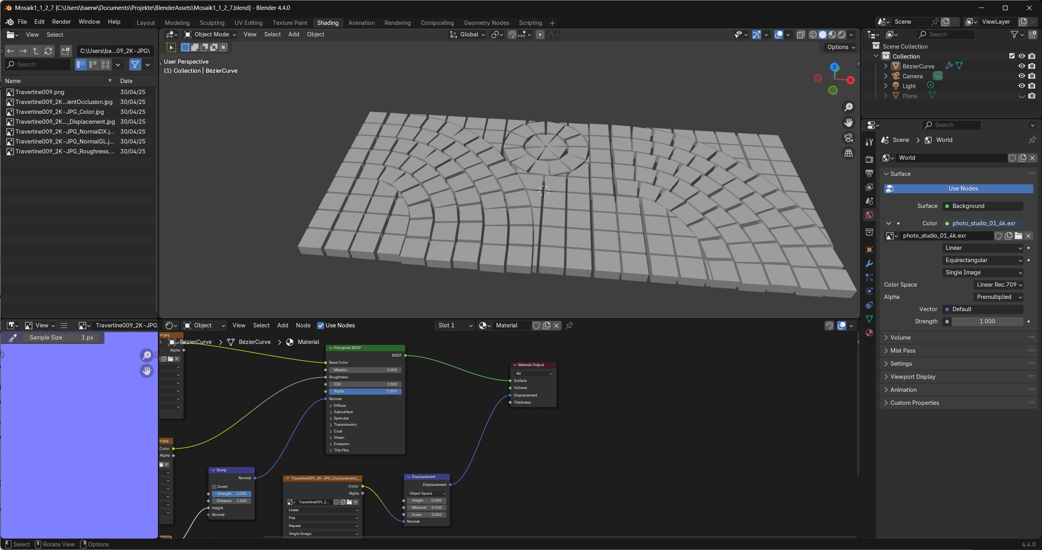The image size is (1042, 550).
Task: Expand the Volume panel in World properties
Action: coord(900,337)
